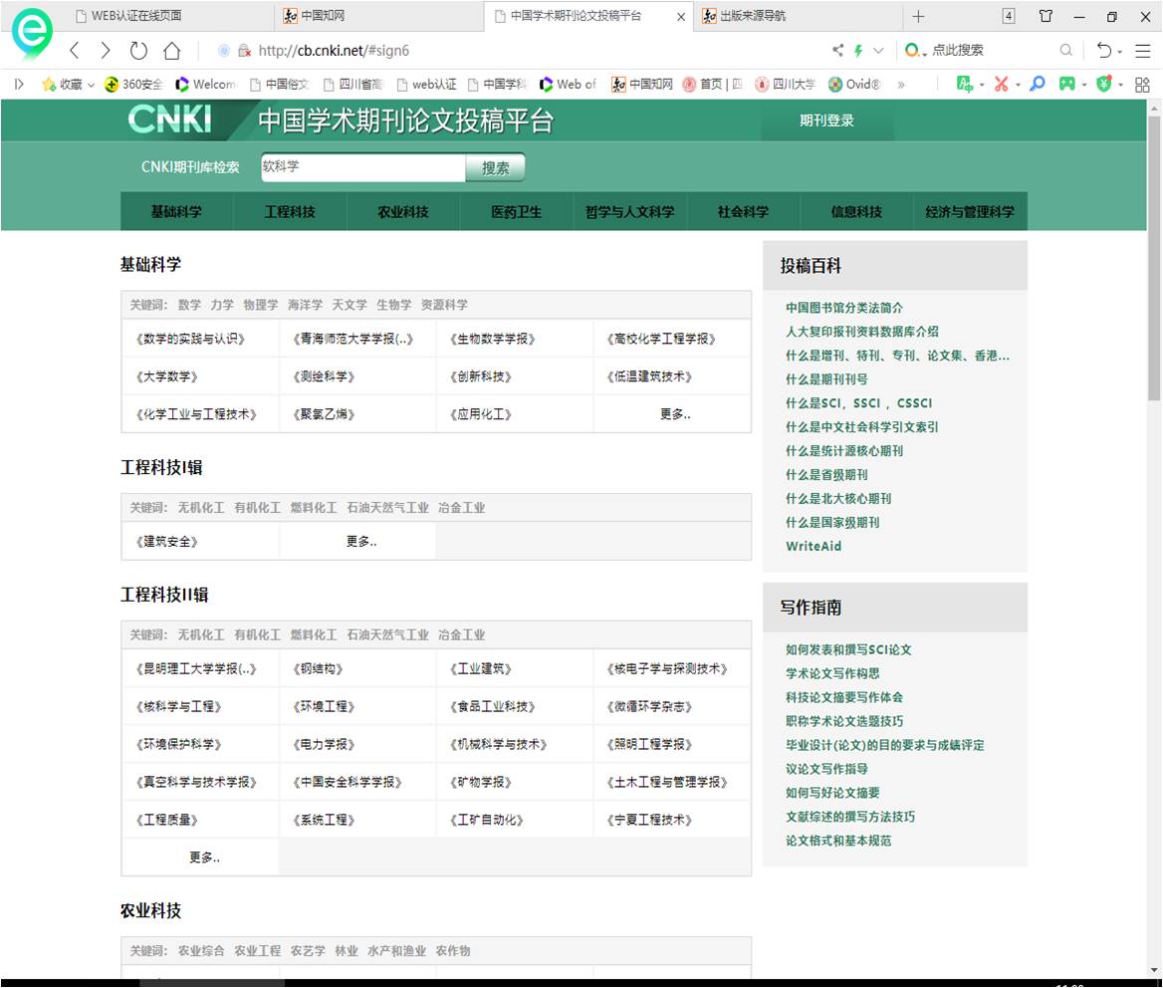
Task: Click the green gamepad extension icon
Action: coord(1067,84)
